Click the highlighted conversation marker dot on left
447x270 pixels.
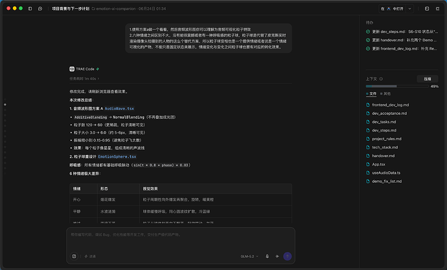5,105
